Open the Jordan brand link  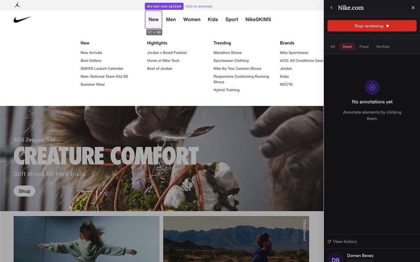point(286,68)
